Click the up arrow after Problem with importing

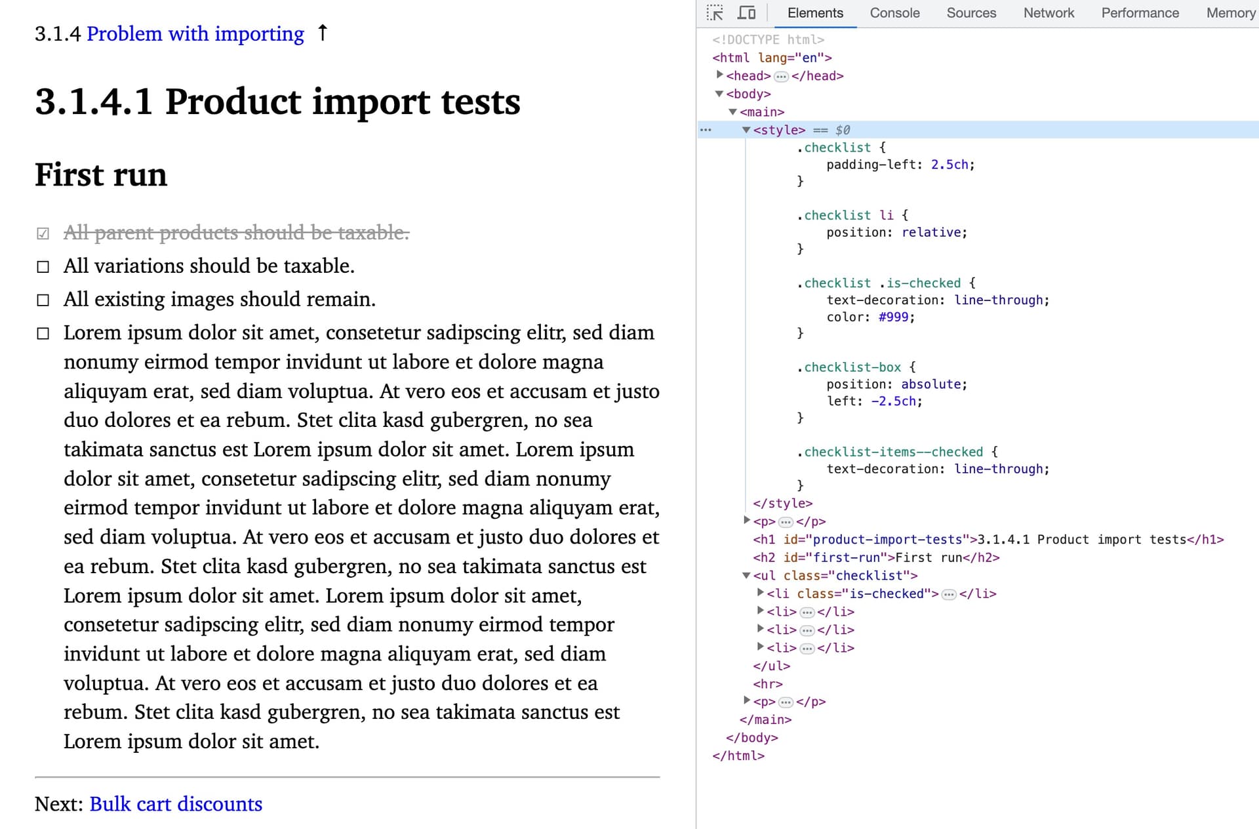coord(322,32)
